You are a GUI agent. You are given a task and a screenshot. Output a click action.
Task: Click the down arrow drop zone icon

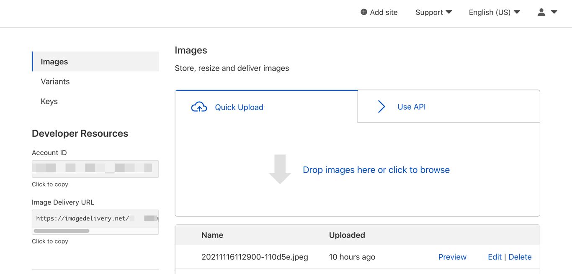tap(280, 169)
